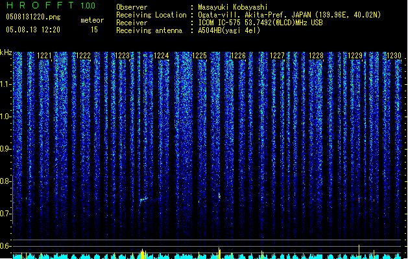Click the Receiving Location label
The height and width of the screenshot is (259, 408).
(x=151, y=15)
